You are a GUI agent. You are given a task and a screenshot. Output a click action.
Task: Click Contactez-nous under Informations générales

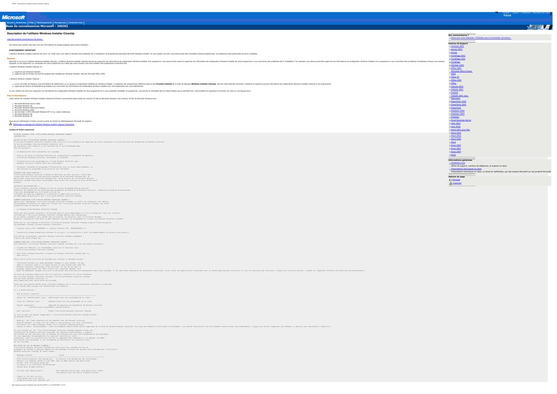[x=458, y=163]
